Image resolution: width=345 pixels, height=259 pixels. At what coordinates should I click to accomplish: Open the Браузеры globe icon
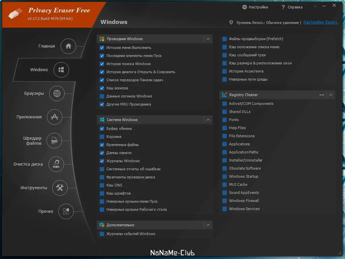57,93
